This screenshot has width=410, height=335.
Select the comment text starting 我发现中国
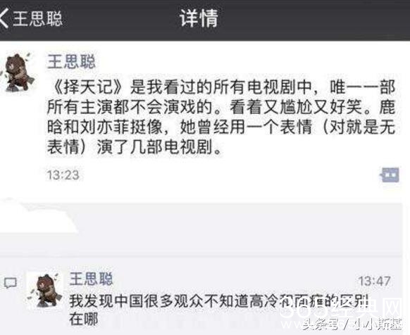219,310
